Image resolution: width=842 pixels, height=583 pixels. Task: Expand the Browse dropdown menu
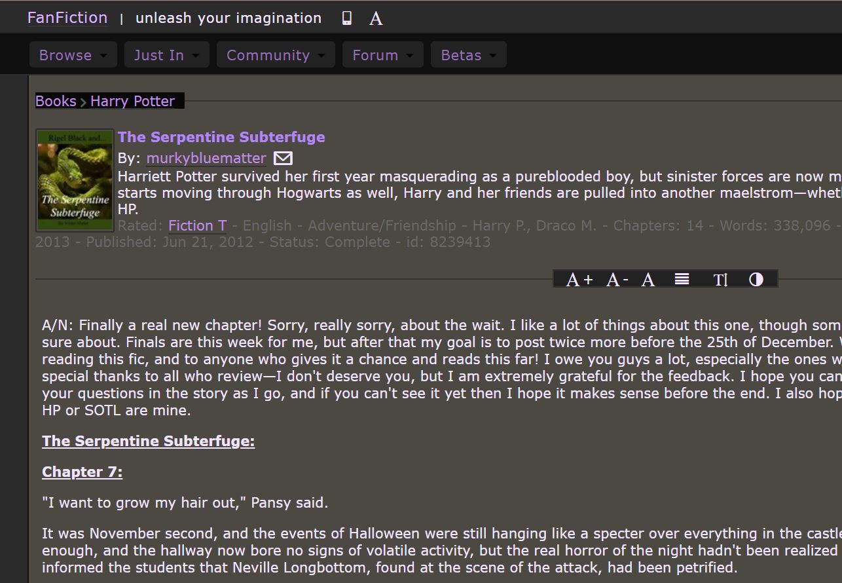[x=73, y=55]
